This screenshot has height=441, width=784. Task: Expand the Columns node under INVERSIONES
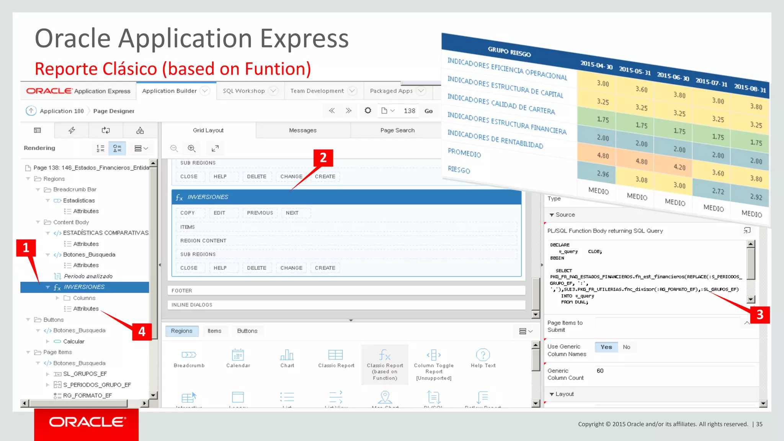pyautogui.click(x=57, y=298)
